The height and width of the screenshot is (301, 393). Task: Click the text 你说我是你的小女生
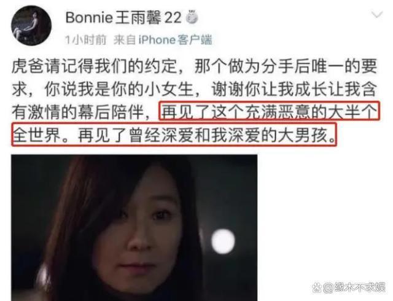[119, 89]
